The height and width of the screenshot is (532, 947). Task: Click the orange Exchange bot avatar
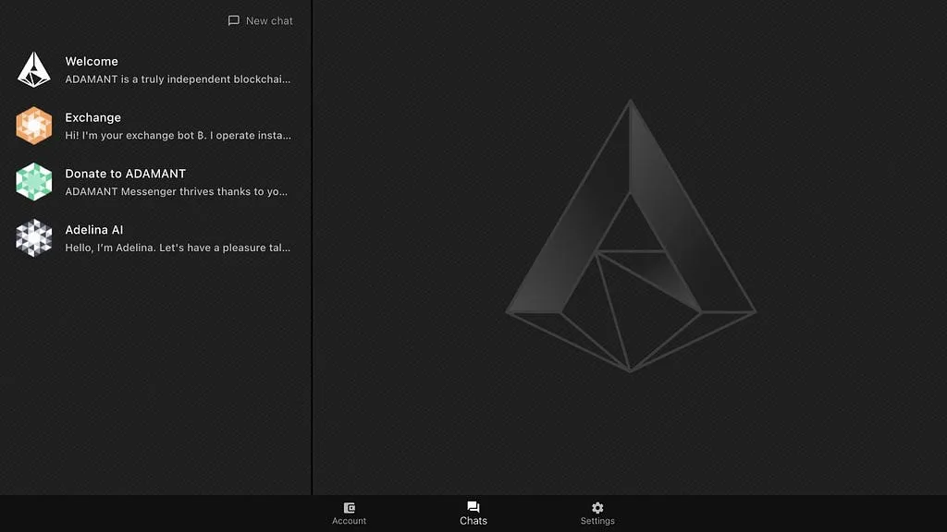34,126
